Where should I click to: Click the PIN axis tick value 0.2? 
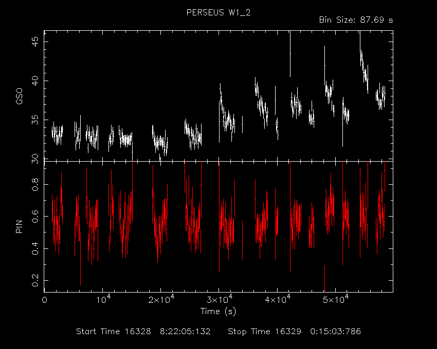pyautogui.click(x=35, y=280)
